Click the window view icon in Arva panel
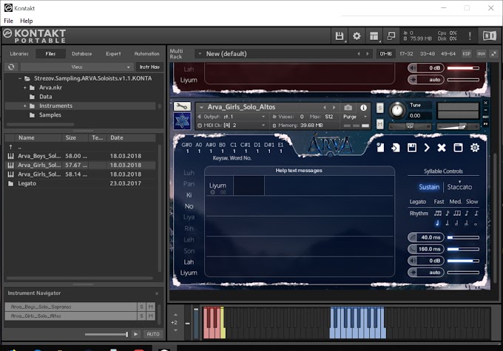The height and width of the screenshot is (351, 503). (458, 148)
